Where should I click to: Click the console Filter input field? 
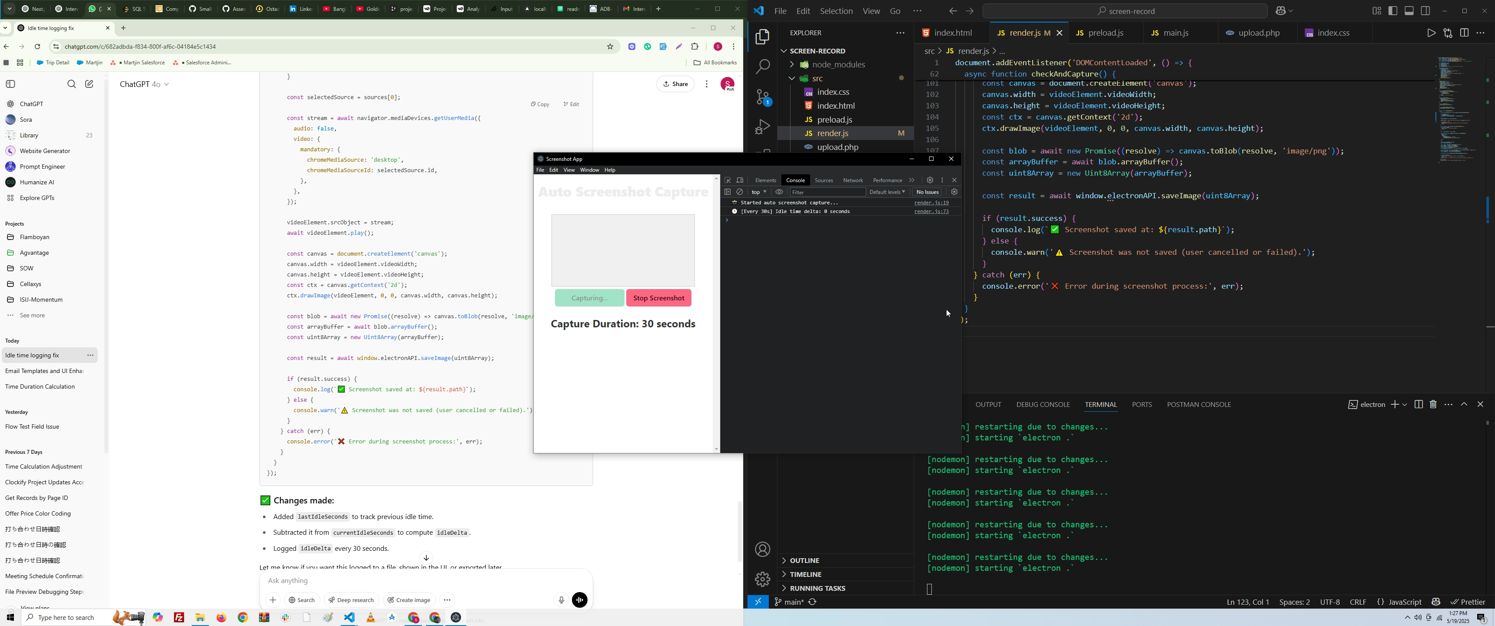click(x=827, y=192)
